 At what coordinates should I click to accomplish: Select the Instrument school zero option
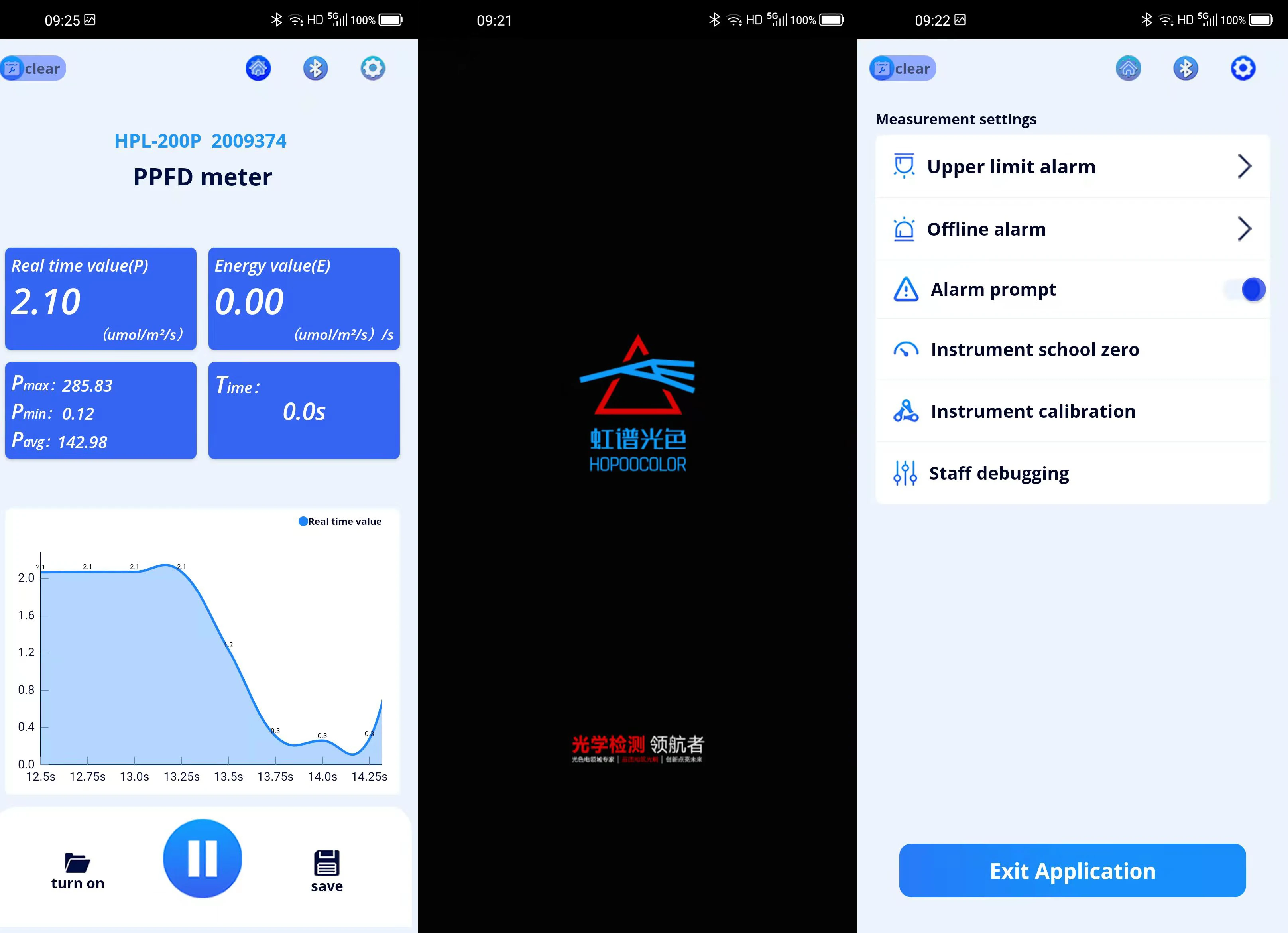pyautogui.click(x=1072, y=349)
